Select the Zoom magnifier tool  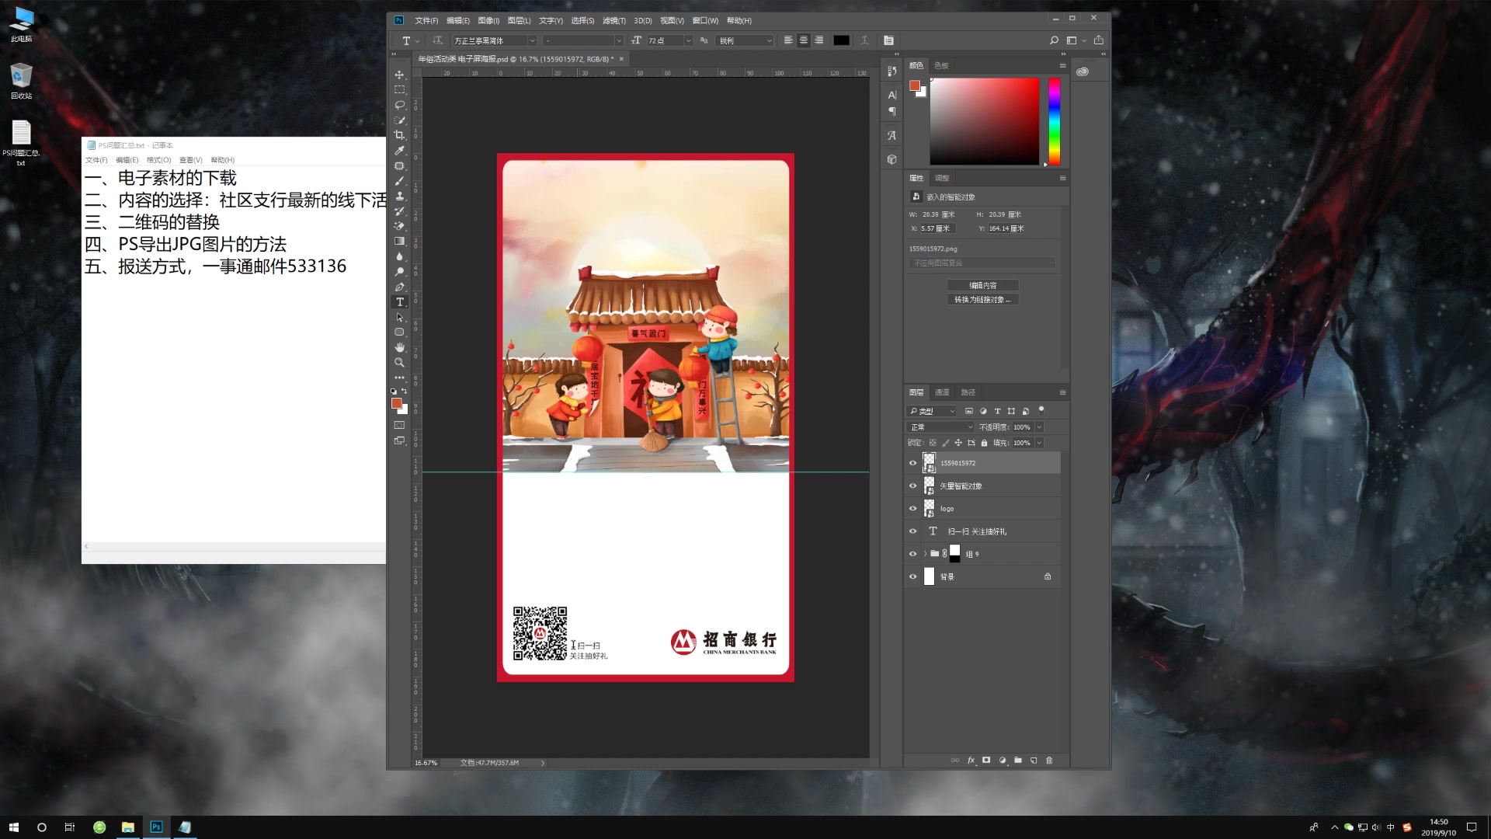coord(399,363)
